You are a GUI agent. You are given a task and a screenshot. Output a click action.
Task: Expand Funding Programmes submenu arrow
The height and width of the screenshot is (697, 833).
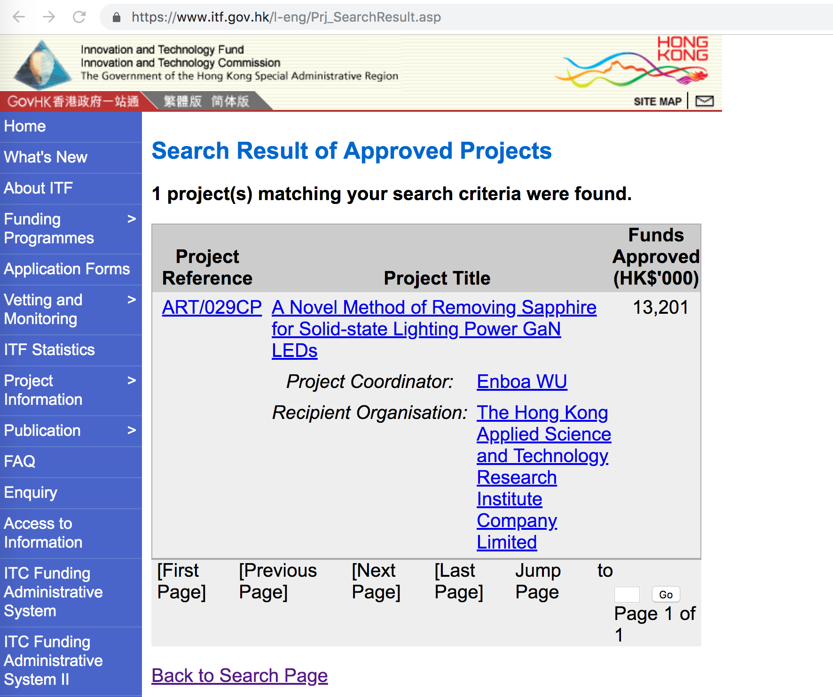click(x=132, y=219)
